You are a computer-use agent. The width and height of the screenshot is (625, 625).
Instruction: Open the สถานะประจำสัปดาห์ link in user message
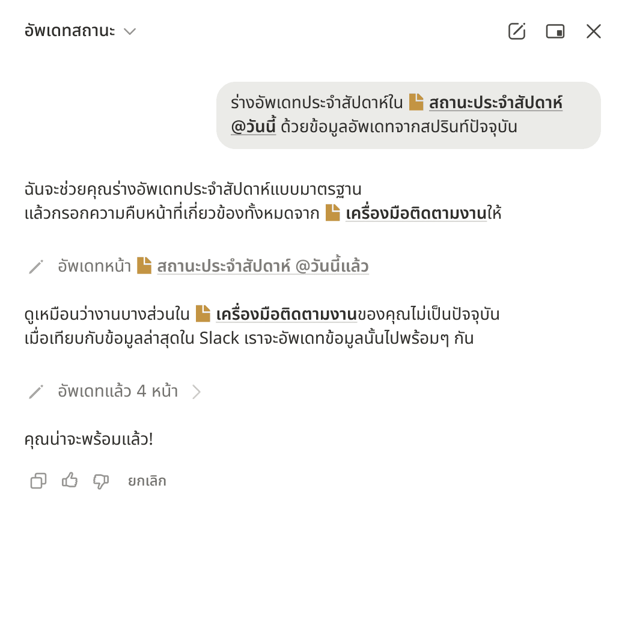tap(495, 103)
